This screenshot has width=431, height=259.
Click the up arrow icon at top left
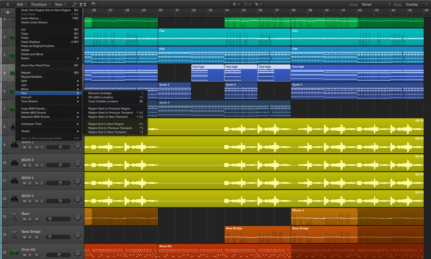(7, 4)
